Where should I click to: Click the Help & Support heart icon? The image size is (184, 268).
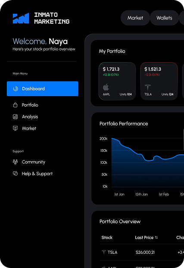tap(16, 173)
